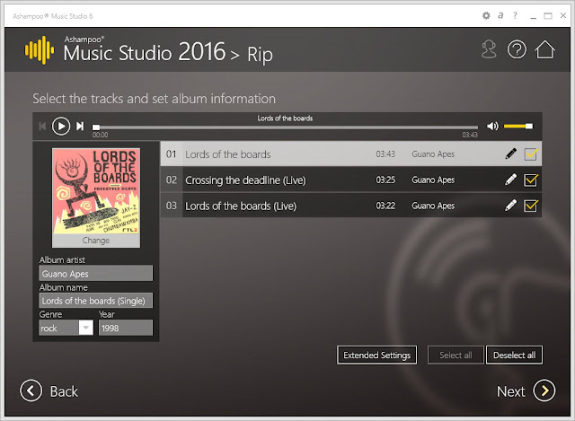Minimize the Music Studio window
Viewport: 575px width, 421px height.
click(x=533, y=16)
